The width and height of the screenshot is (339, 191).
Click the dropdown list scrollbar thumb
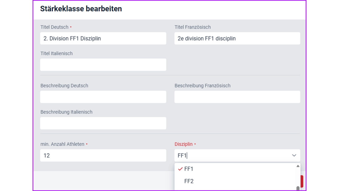point(298,188)
